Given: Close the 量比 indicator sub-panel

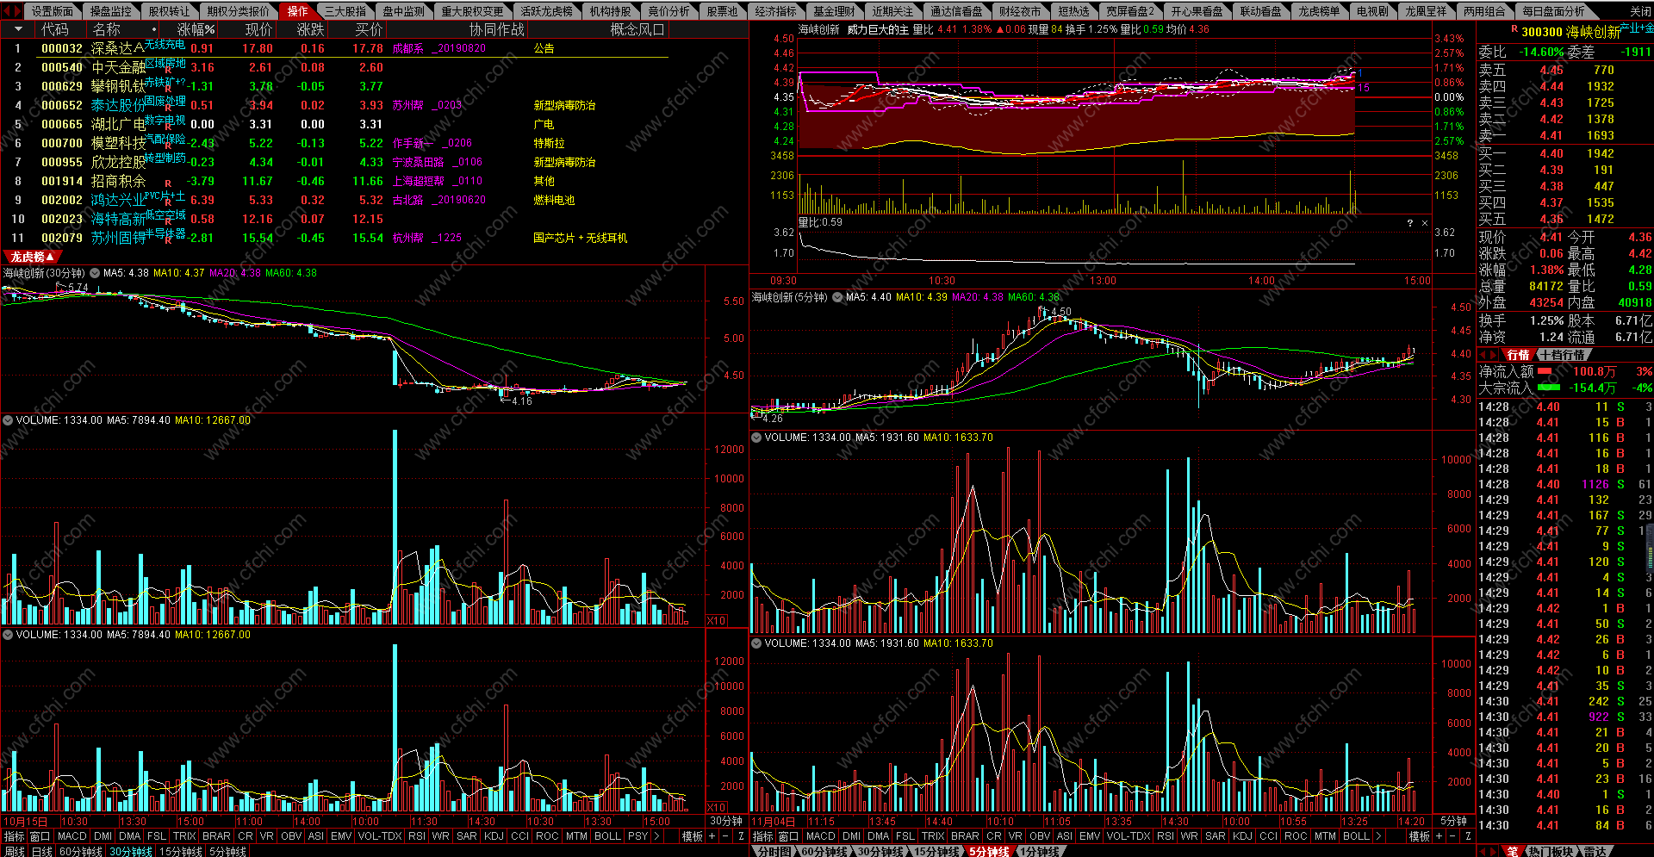Looking at the screenshot, I should (1425, 223).
